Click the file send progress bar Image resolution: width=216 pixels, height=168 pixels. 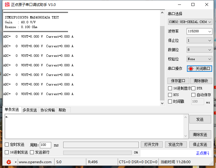coord(97,152)
